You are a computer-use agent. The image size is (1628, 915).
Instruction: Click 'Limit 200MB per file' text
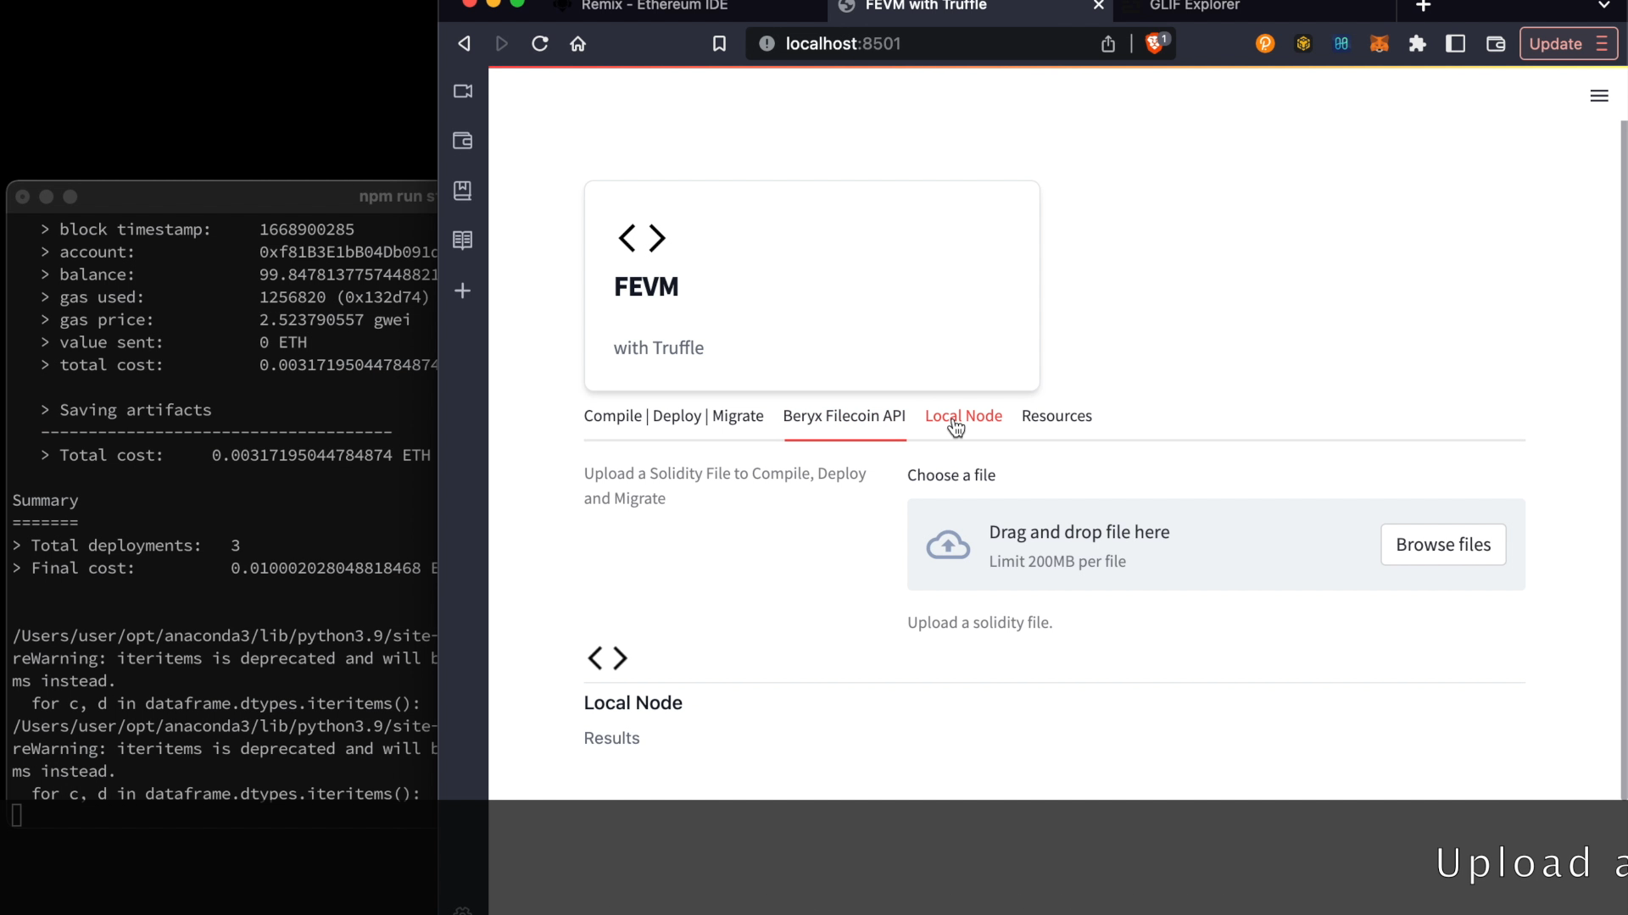[x=1057, y=562]
